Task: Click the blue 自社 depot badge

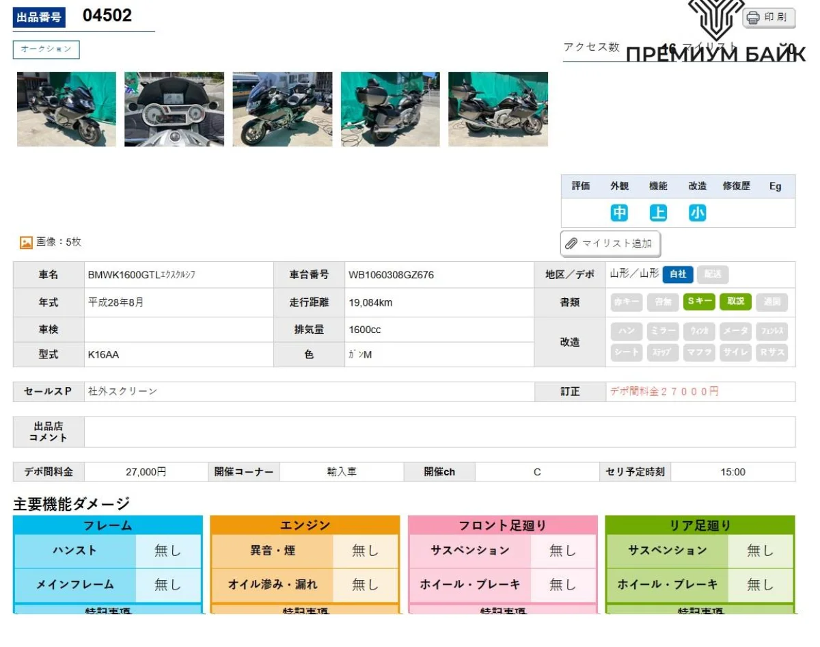Action: point(678,274)
